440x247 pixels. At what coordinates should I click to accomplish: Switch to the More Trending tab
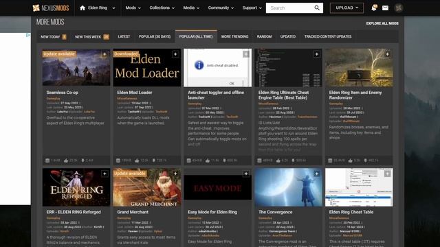[234, 36]
